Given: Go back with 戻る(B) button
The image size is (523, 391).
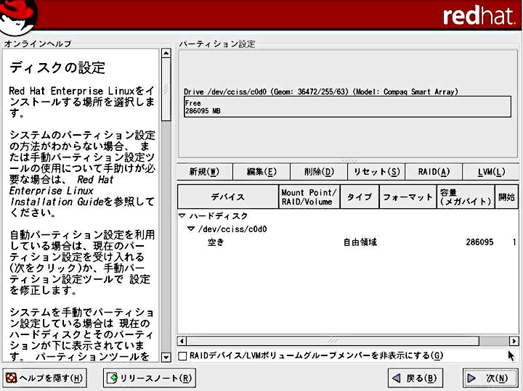Looking at the screenshot, I should 415,378.
